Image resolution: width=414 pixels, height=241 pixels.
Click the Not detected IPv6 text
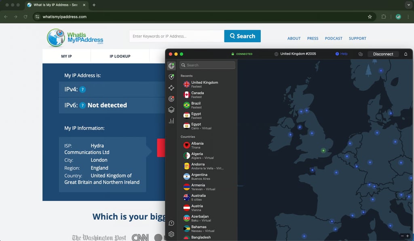click(x=107, y=105)
